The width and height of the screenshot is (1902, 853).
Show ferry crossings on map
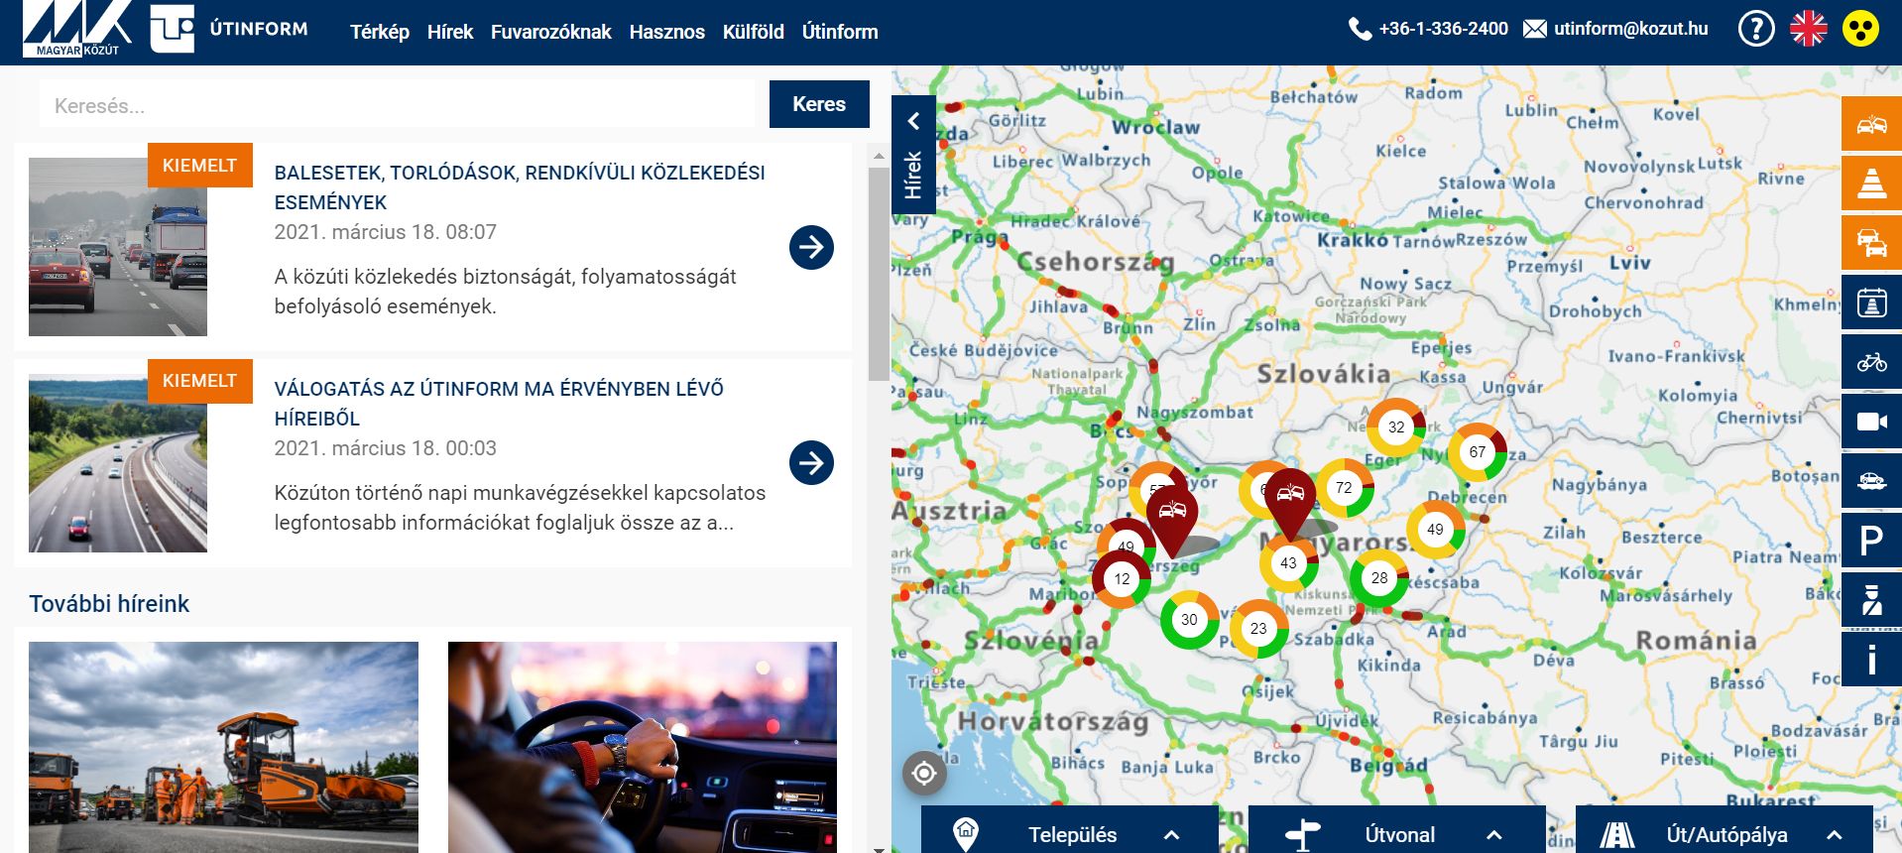[1870, 481]
